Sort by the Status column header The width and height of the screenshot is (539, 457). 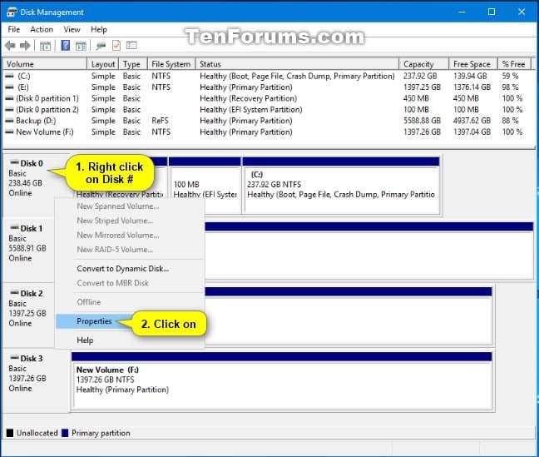297,64
